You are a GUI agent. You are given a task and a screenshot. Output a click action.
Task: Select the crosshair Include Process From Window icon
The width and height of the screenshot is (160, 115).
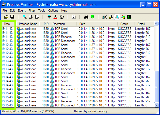(x=62, y=17)
